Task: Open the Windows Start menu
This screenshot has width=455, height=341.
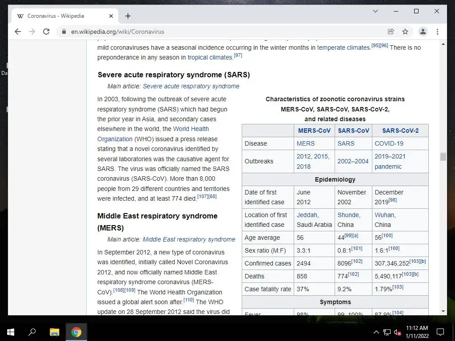Action: coord(11,332)
